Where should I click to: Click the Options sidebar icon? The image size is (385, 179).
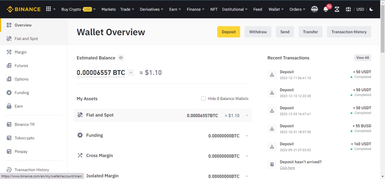9,79
